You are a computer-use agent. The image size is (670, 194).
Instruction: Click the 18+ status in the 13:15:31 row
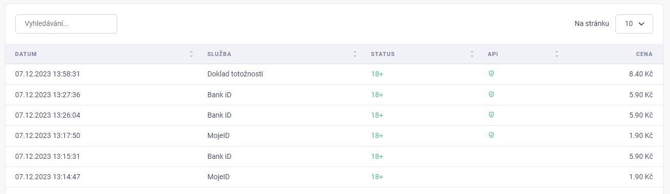[x=377, y=156]
